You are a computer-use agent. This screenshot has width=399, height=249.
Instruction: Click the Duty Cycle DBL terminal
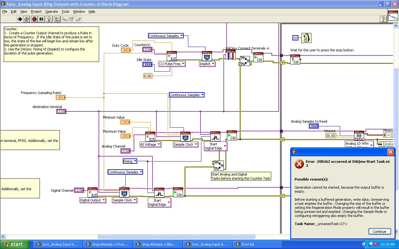click(x=126, y=50)
